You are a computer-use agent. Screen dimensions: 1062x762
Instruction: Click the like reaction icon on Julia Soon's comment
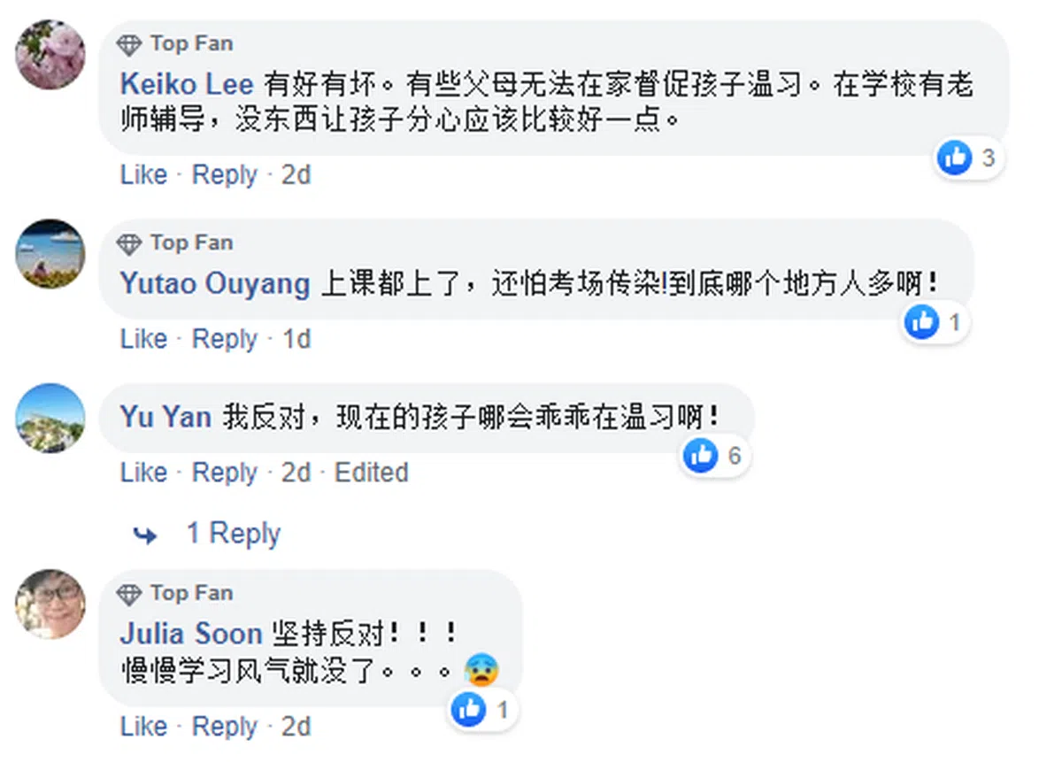pyautogui.click(x=468, y=709)
